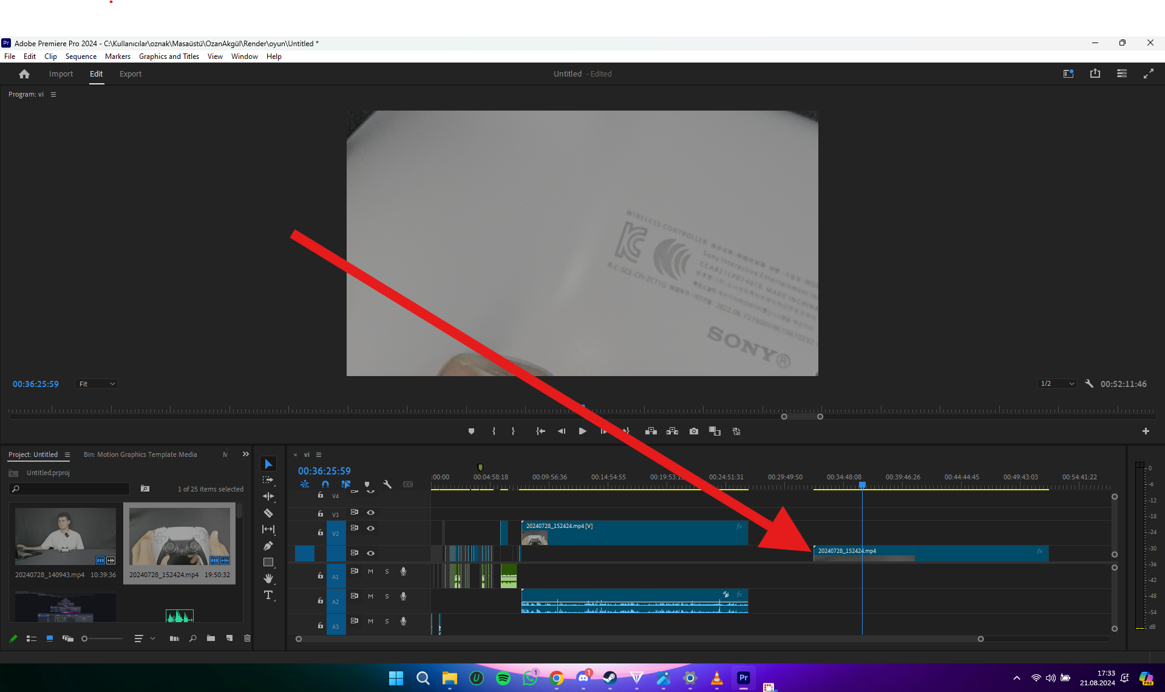Image resolution: width=1165 pixels, height=692 pixels.
Task: Solo track A2
Action: point(387,597)
